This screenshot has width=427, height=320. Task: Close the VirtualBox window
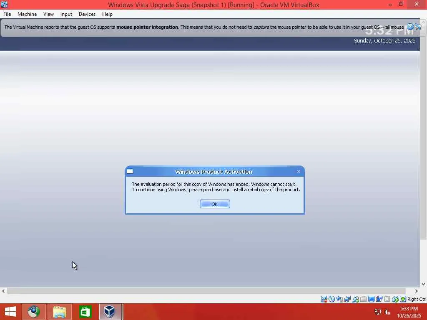pyautogui.click(x=417, y=4)
